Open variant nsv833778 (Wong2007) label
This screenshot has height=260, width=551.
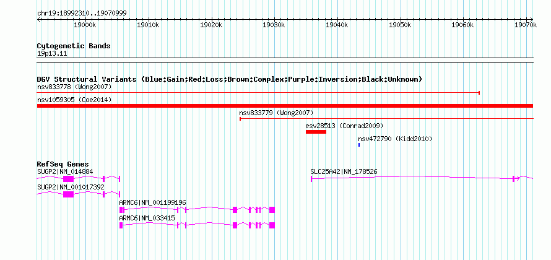pos(74,87)
